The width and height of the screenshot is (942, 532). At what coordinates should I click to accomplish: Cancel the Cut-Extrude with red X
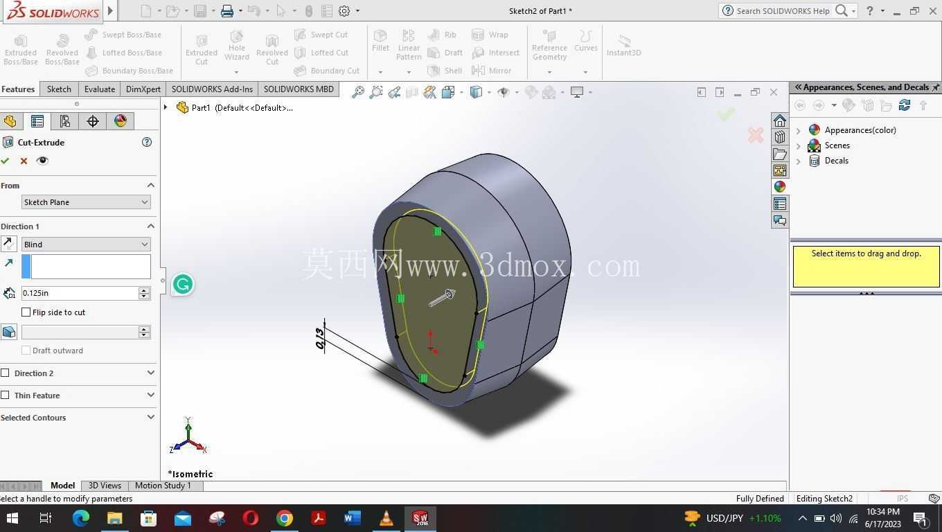point(24,161)
